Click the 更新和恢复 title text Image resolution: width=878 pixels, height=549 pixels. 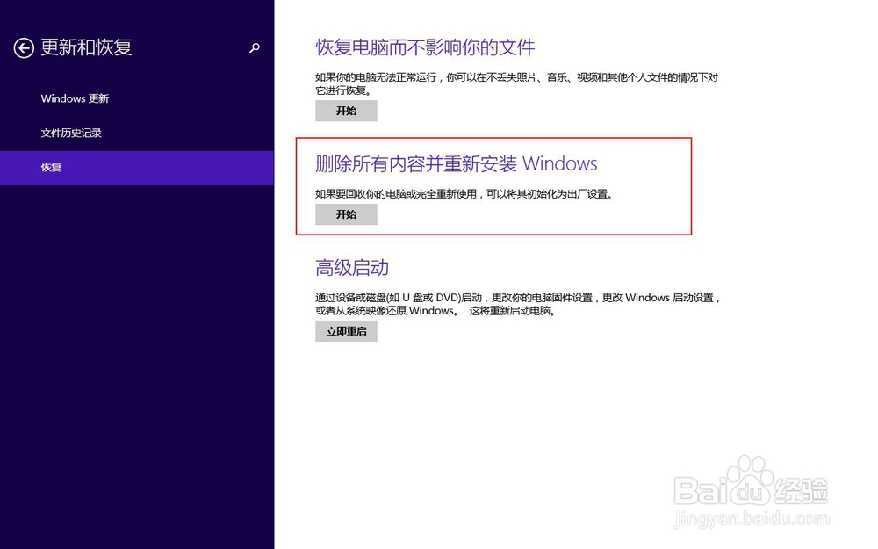tap(86, 47)
